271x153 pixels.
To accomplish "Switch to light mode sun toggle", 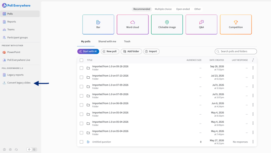I will tap(29, 149).
